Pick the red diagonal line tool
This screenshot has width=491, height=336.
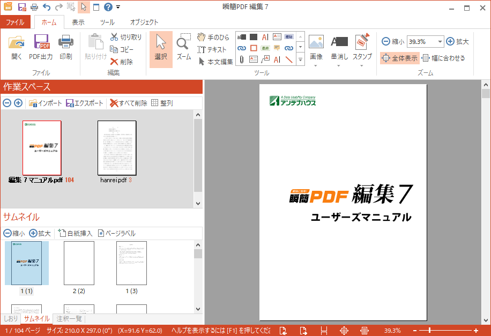(289, 59)
